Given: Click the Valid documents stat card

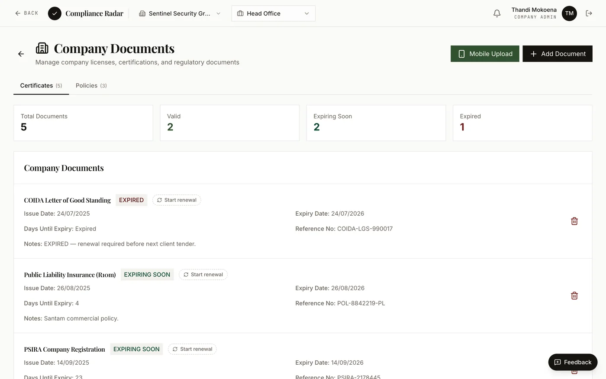Looking at the screenshot, I should 230,123.
